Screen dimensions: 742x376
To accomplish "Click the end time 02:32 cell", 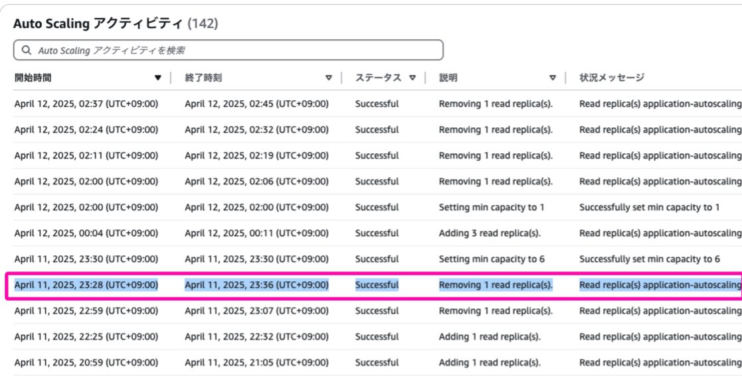I will point(256,130).
